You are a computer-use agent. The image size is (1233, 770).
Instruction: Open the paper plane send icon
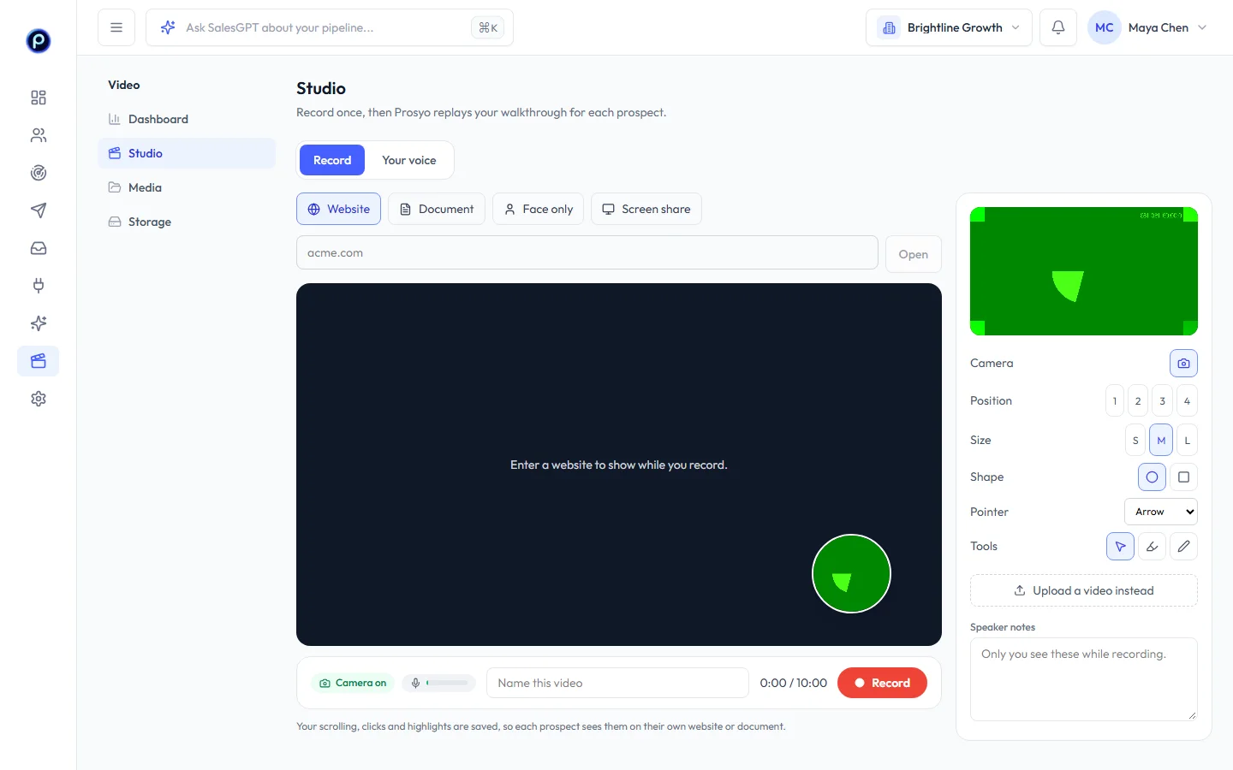click(x=39, y=210)
